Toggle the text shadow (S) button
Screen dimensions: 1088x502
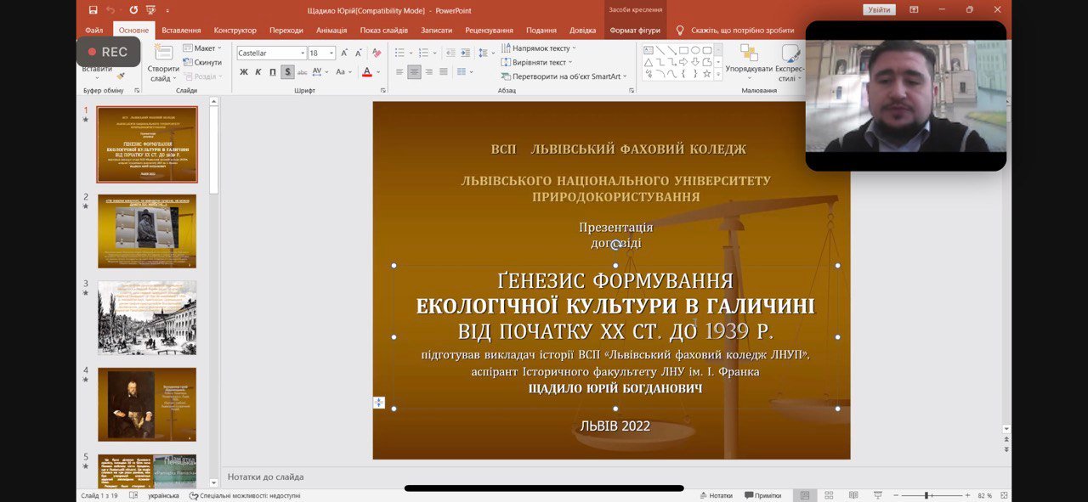[287, 72]
